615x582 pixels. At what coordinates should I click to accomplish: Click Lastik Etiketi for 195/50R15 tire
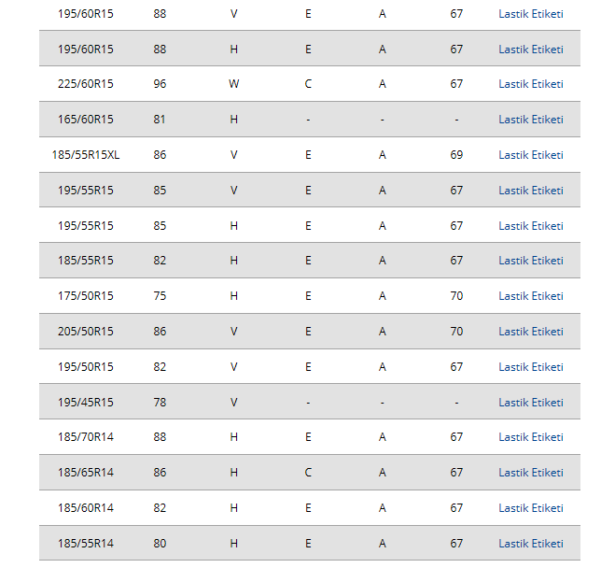point(530,367)
